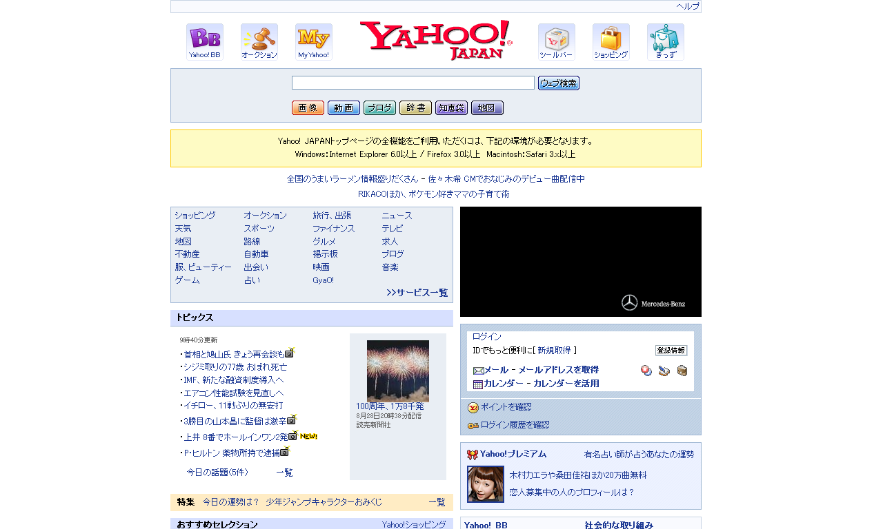Open GyaO! service link

point(323,280)
